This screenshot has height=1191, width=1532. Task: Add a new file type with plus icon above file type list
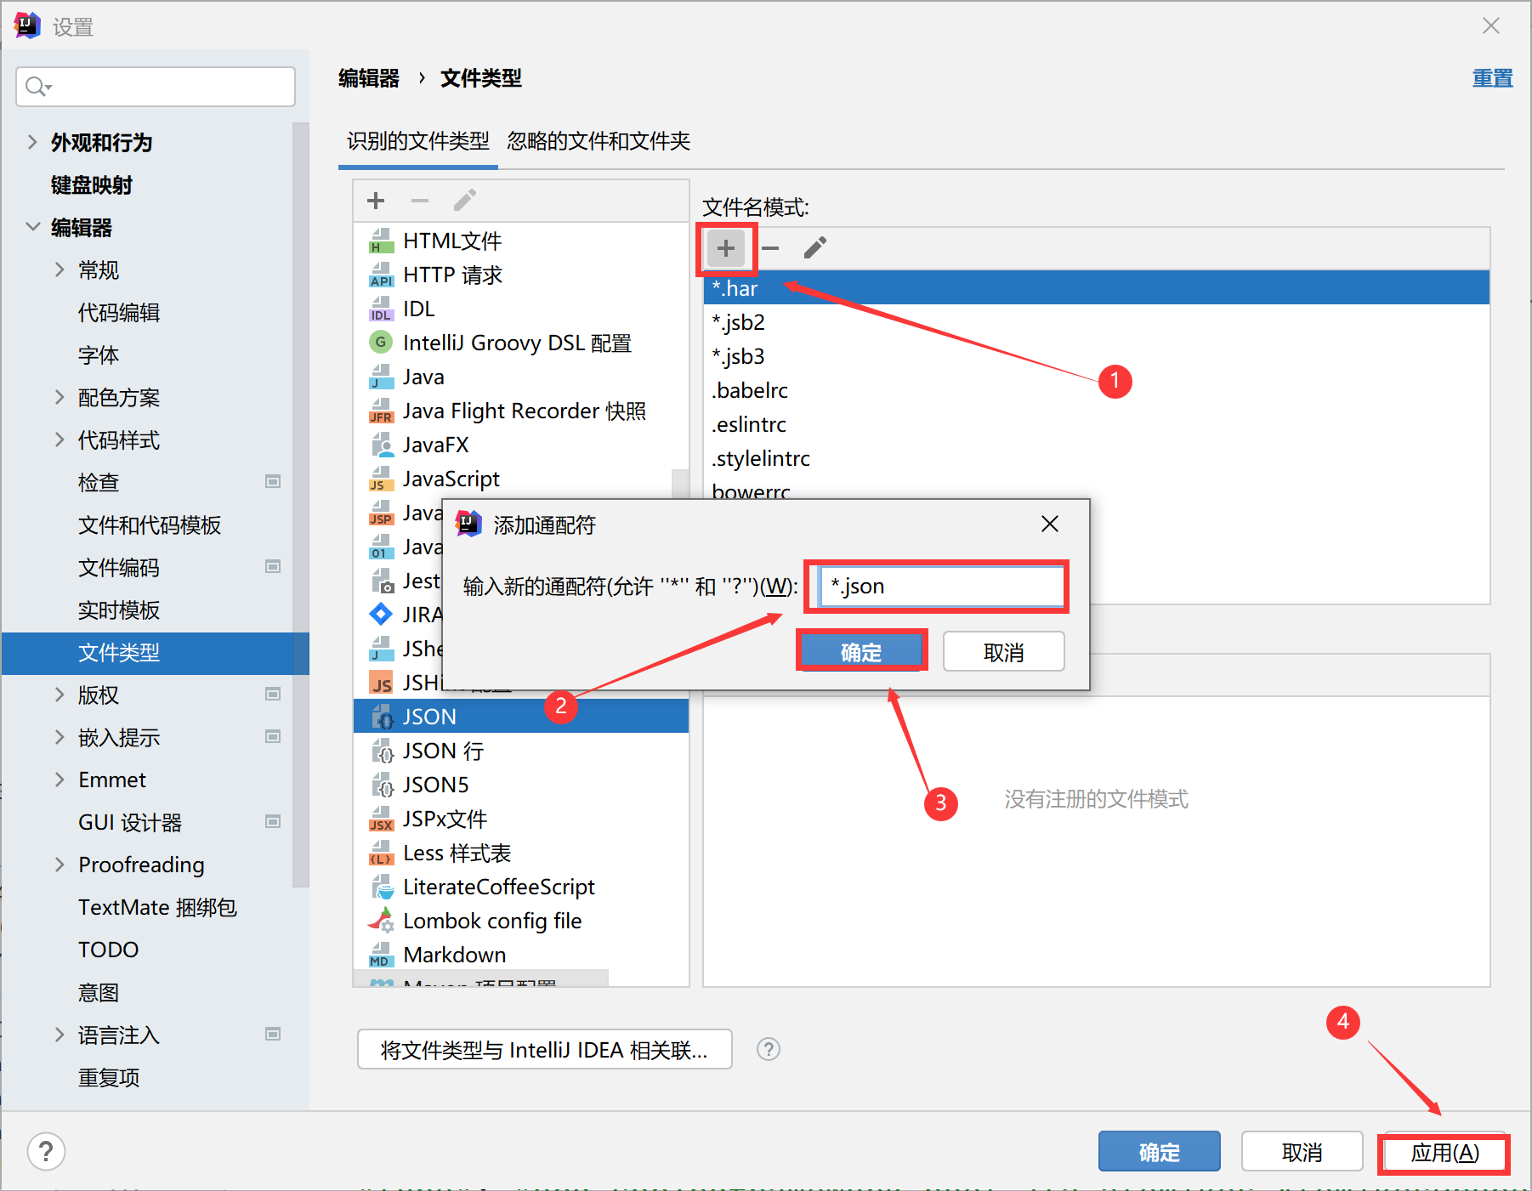[x=376, y=201]
